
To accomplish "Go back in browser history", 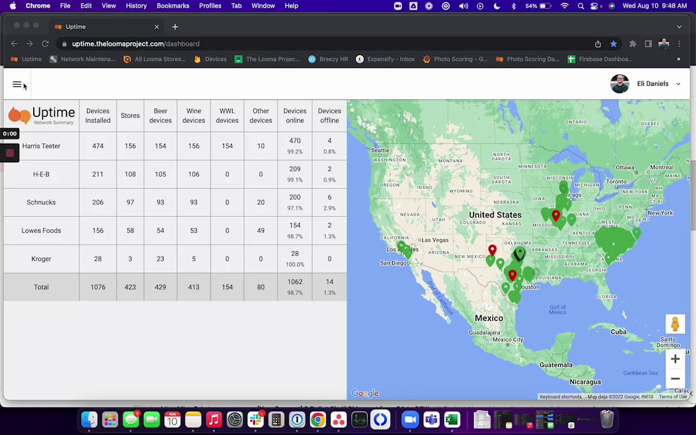I will click(x=14, y=44).
